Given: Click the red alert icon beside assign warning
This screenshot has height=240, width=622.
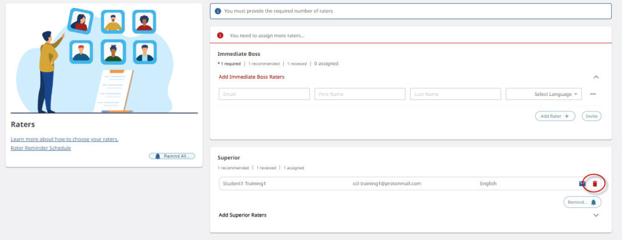Looking at the screenshot, I should click(220, 35).
